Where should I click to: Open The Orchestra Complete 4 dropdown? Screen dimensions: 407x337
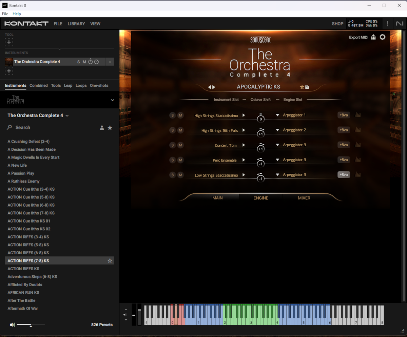(x=38, y=115)
